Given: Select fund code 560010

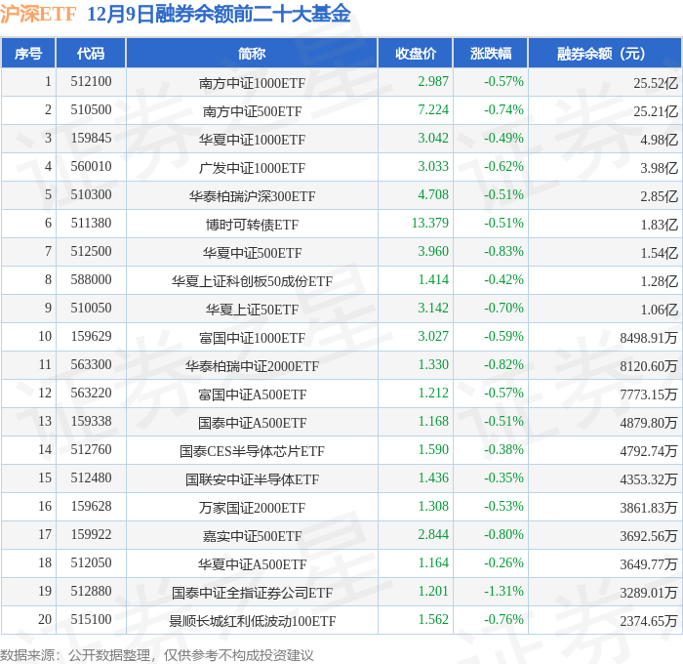Looking at the screenshot, I should coord(91,167).
